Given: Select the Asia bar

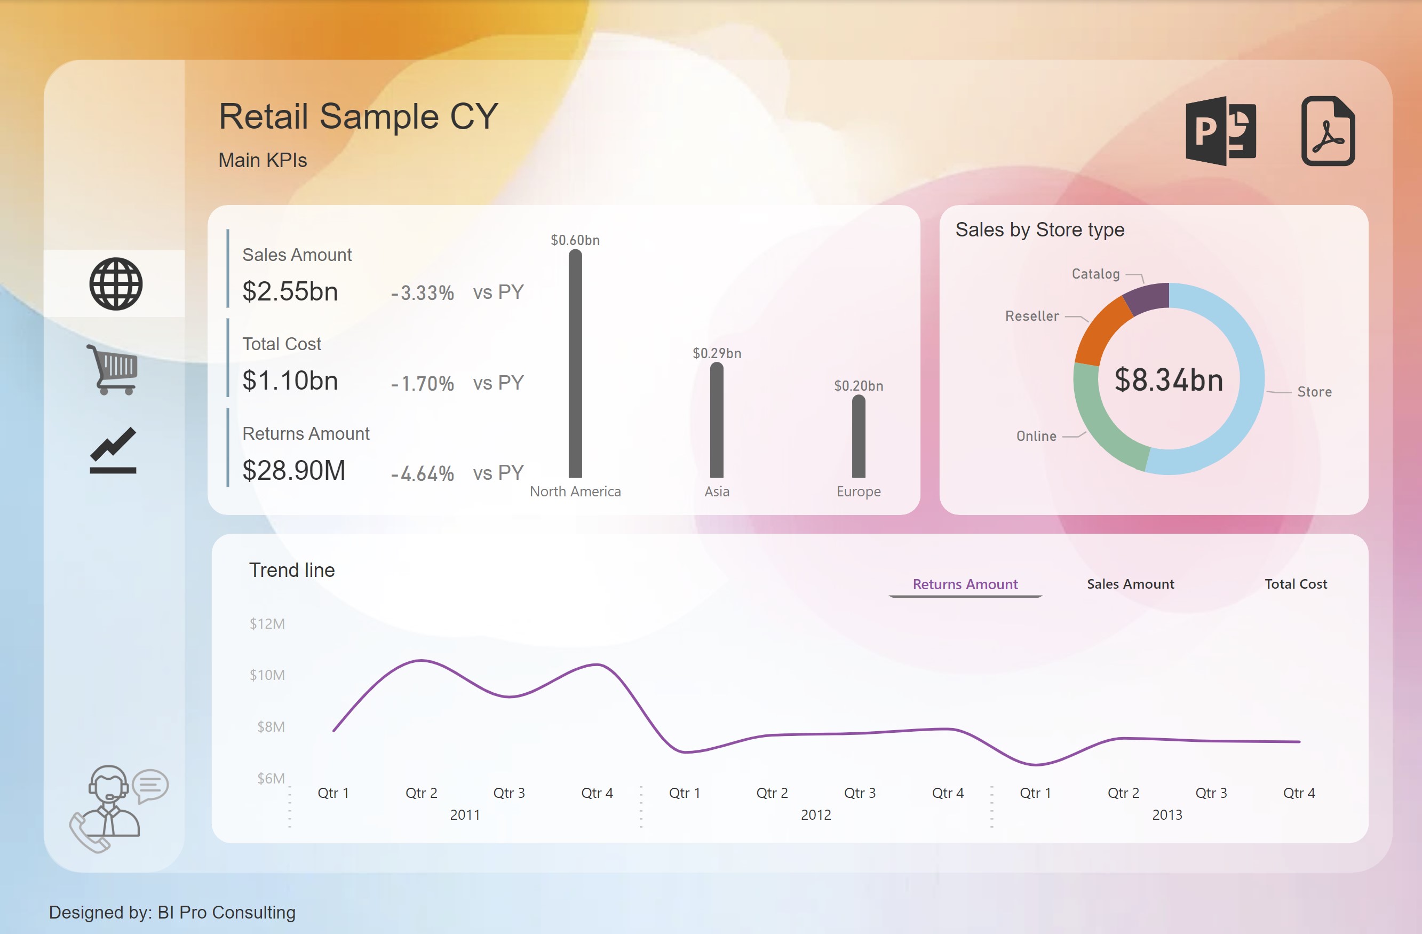Looking at the screenshot, I should 717,420.
